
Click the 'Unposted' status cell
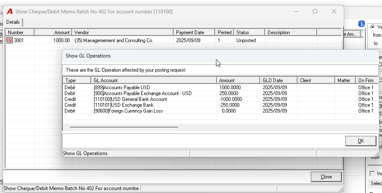coord(246,40)
